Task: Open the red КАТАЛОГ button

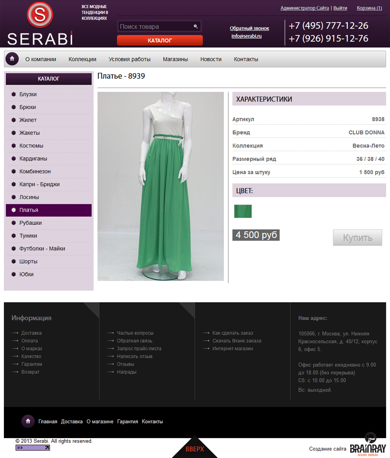Action: (160, 40)
